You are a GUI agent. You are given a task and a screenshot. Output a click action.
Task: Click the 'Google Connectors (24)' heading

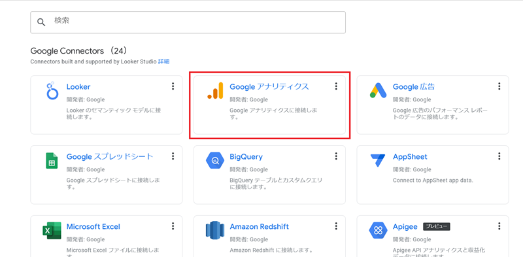tap(78, 51)
